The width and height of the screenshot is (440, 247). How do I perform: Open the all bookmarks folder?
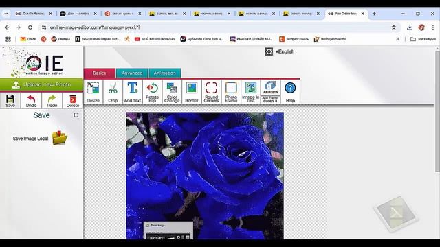coord(423,39)
